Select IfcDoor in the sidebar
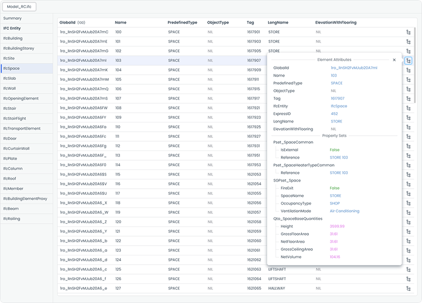The width and height of the screenshot is (422, 303). click(x=10, y=138)
